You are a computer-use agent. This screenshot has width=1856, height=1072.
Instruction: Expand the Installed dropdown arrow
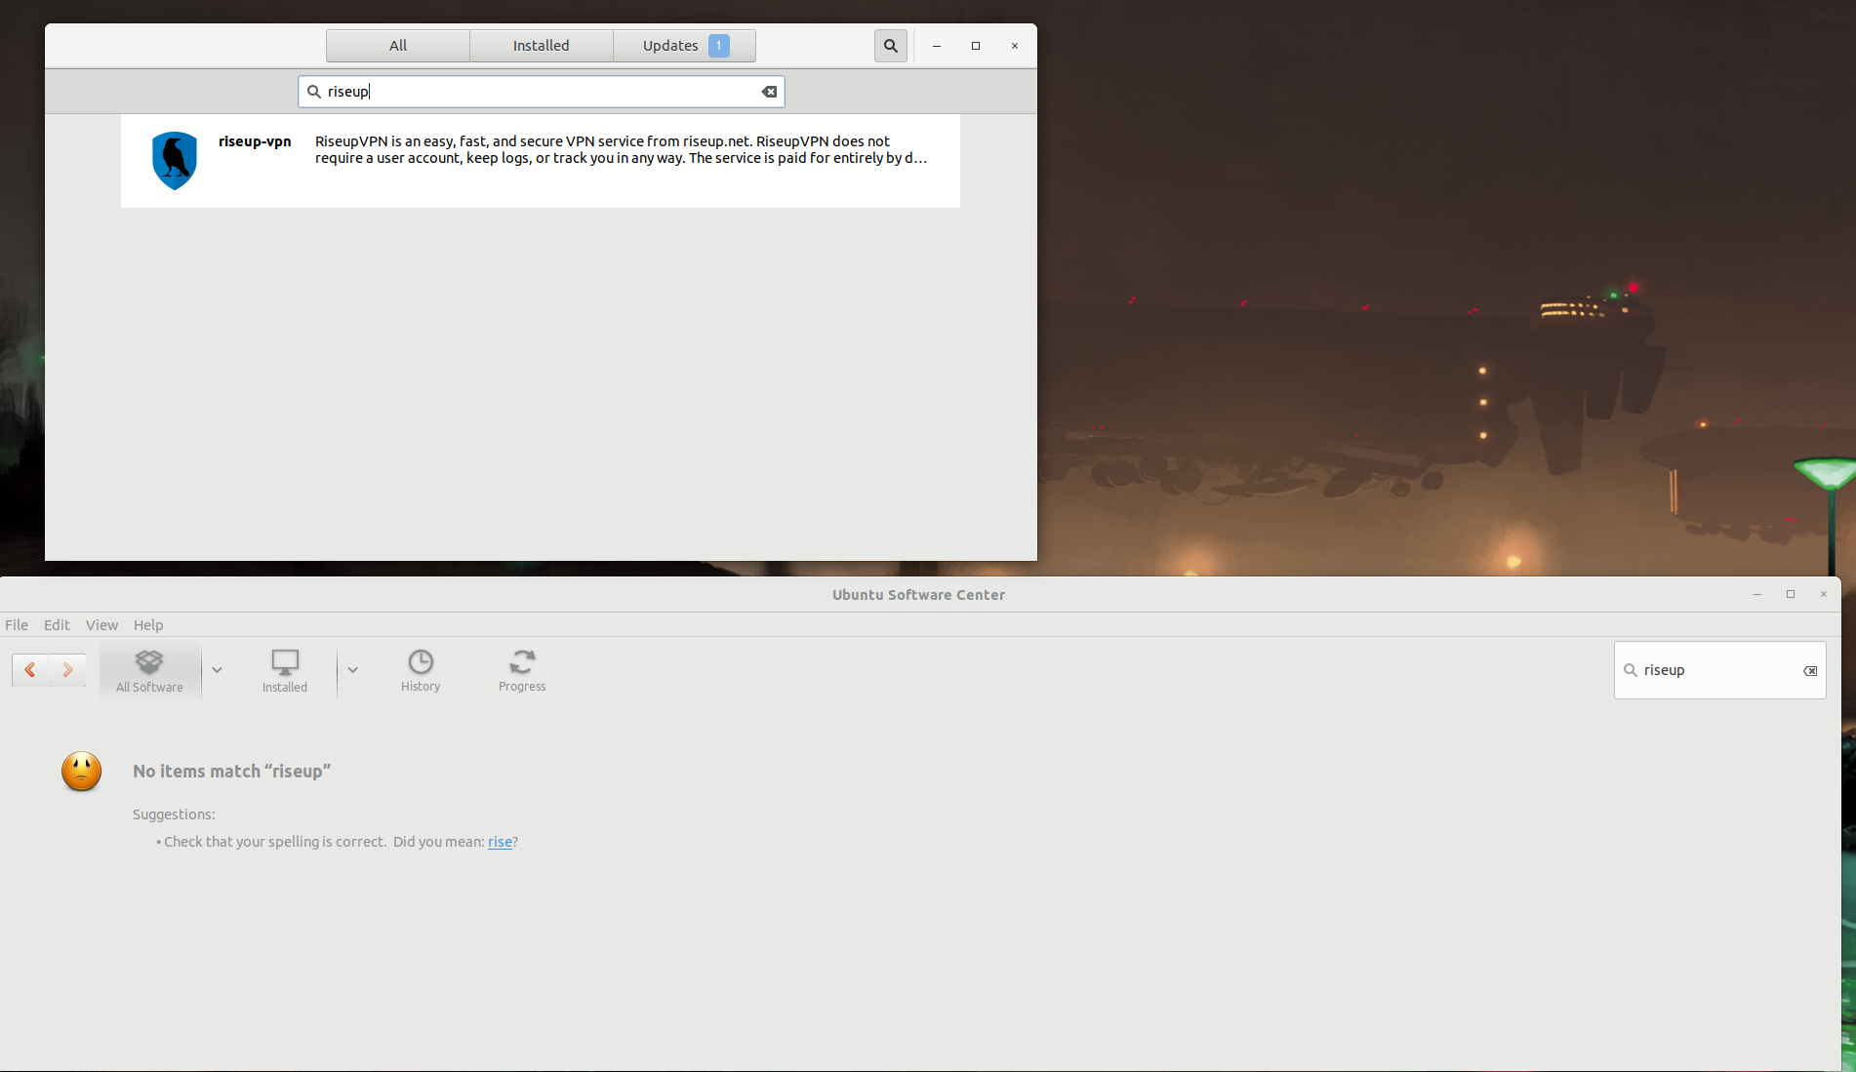point(352,670)
